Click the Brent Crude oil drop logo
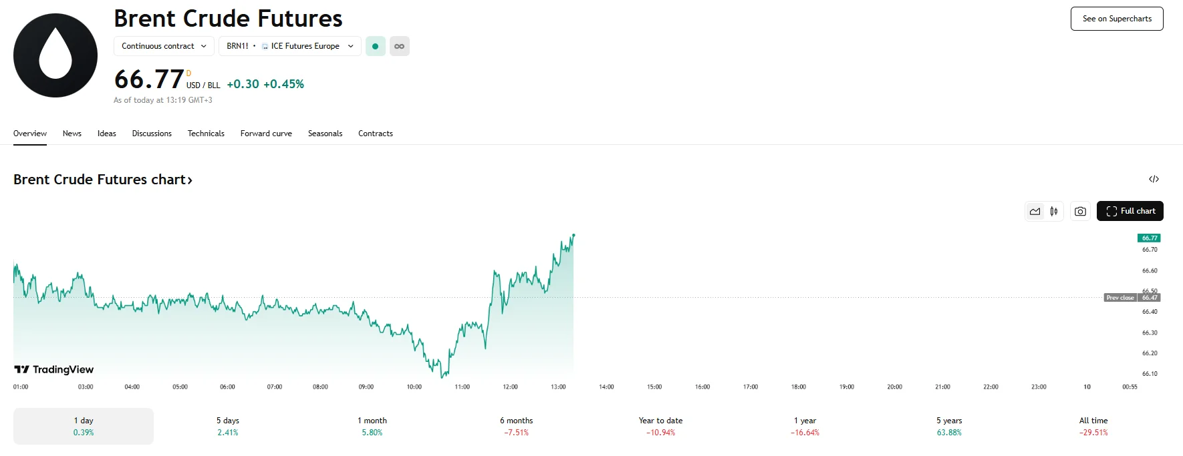 coord(55,55)
